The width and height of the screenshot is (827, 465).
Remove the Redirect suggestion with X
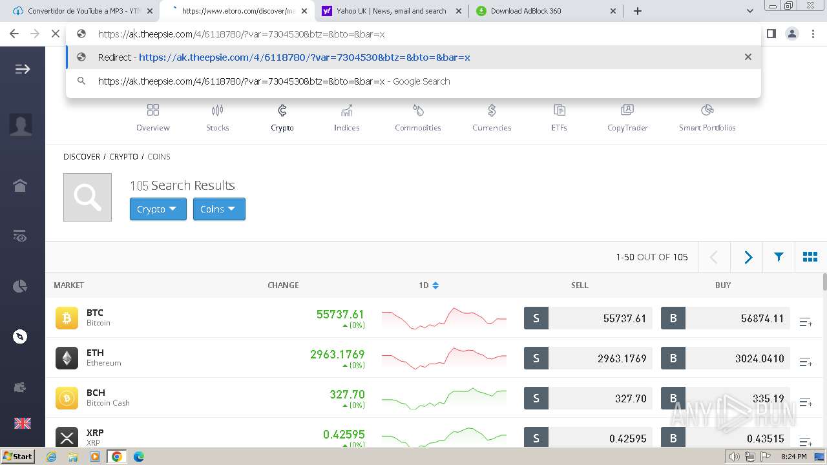748,57
